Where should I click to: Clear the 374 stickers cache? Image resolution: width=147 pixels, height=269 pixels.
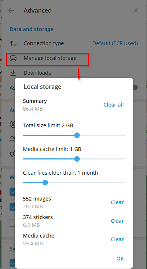117,221
